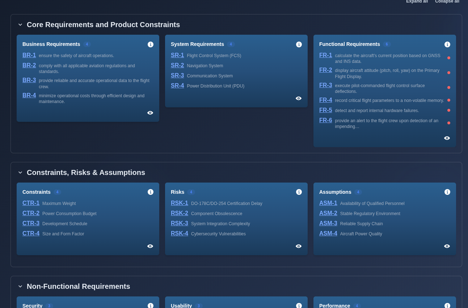This screenshot has width=468, height=308.
Task: Click red status dot next to FR-4
Action: (x=449, y=100)
